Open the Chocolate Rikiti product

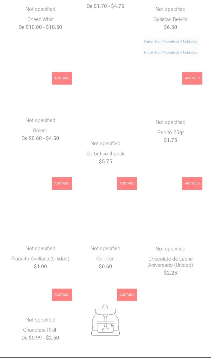click(40, 330)
